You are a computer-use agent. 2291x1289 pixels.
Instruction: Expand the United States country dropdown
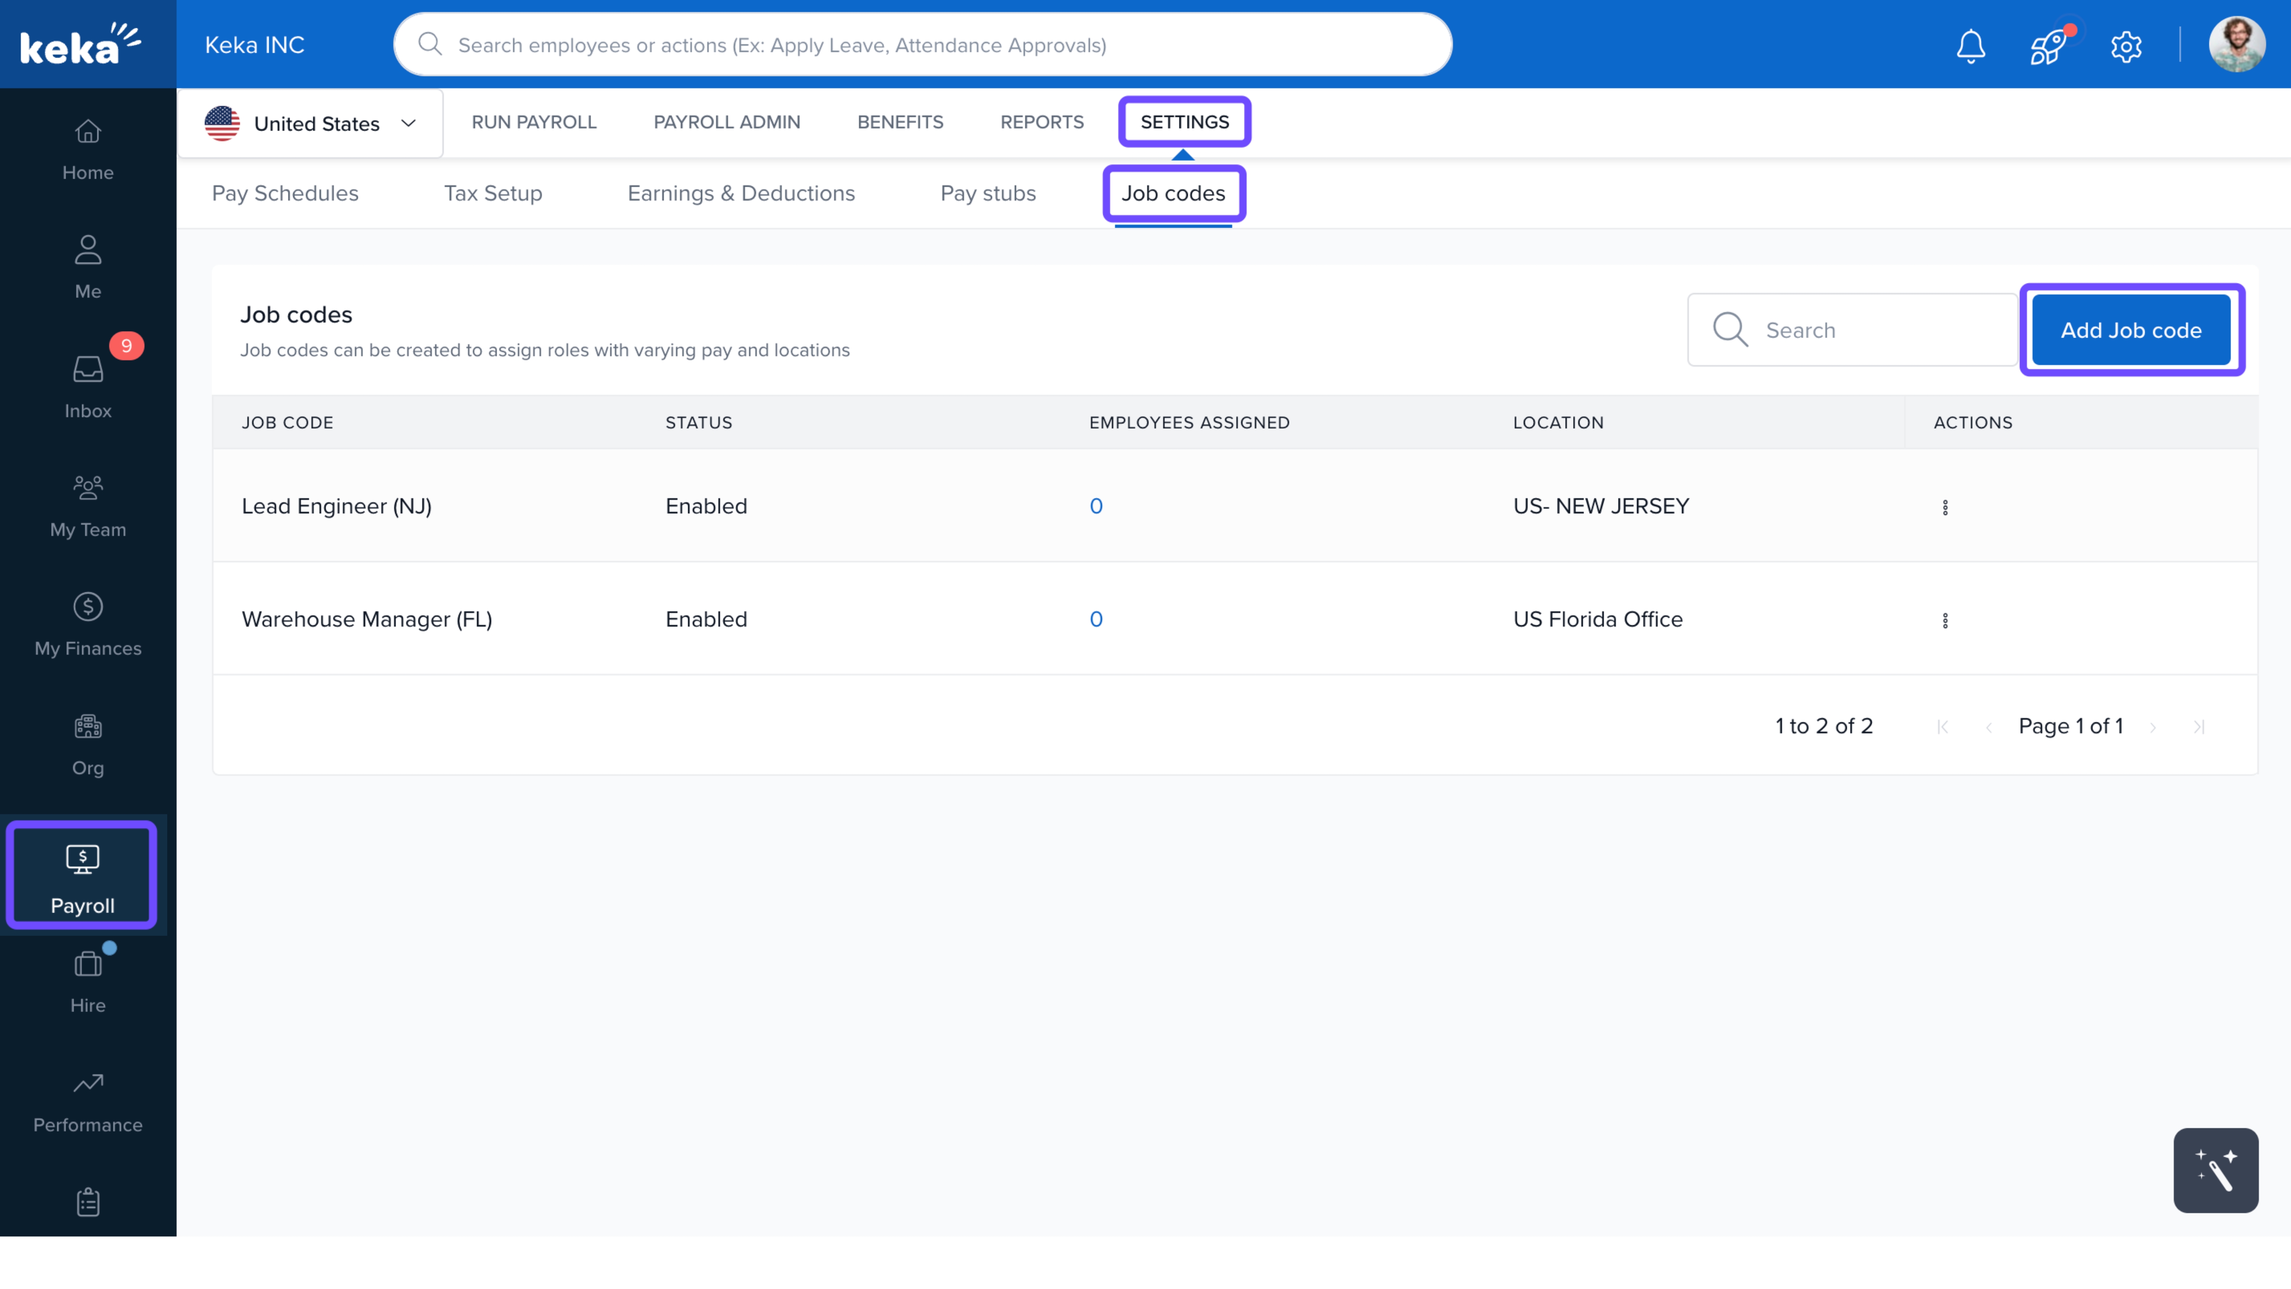tap(310, 124)
